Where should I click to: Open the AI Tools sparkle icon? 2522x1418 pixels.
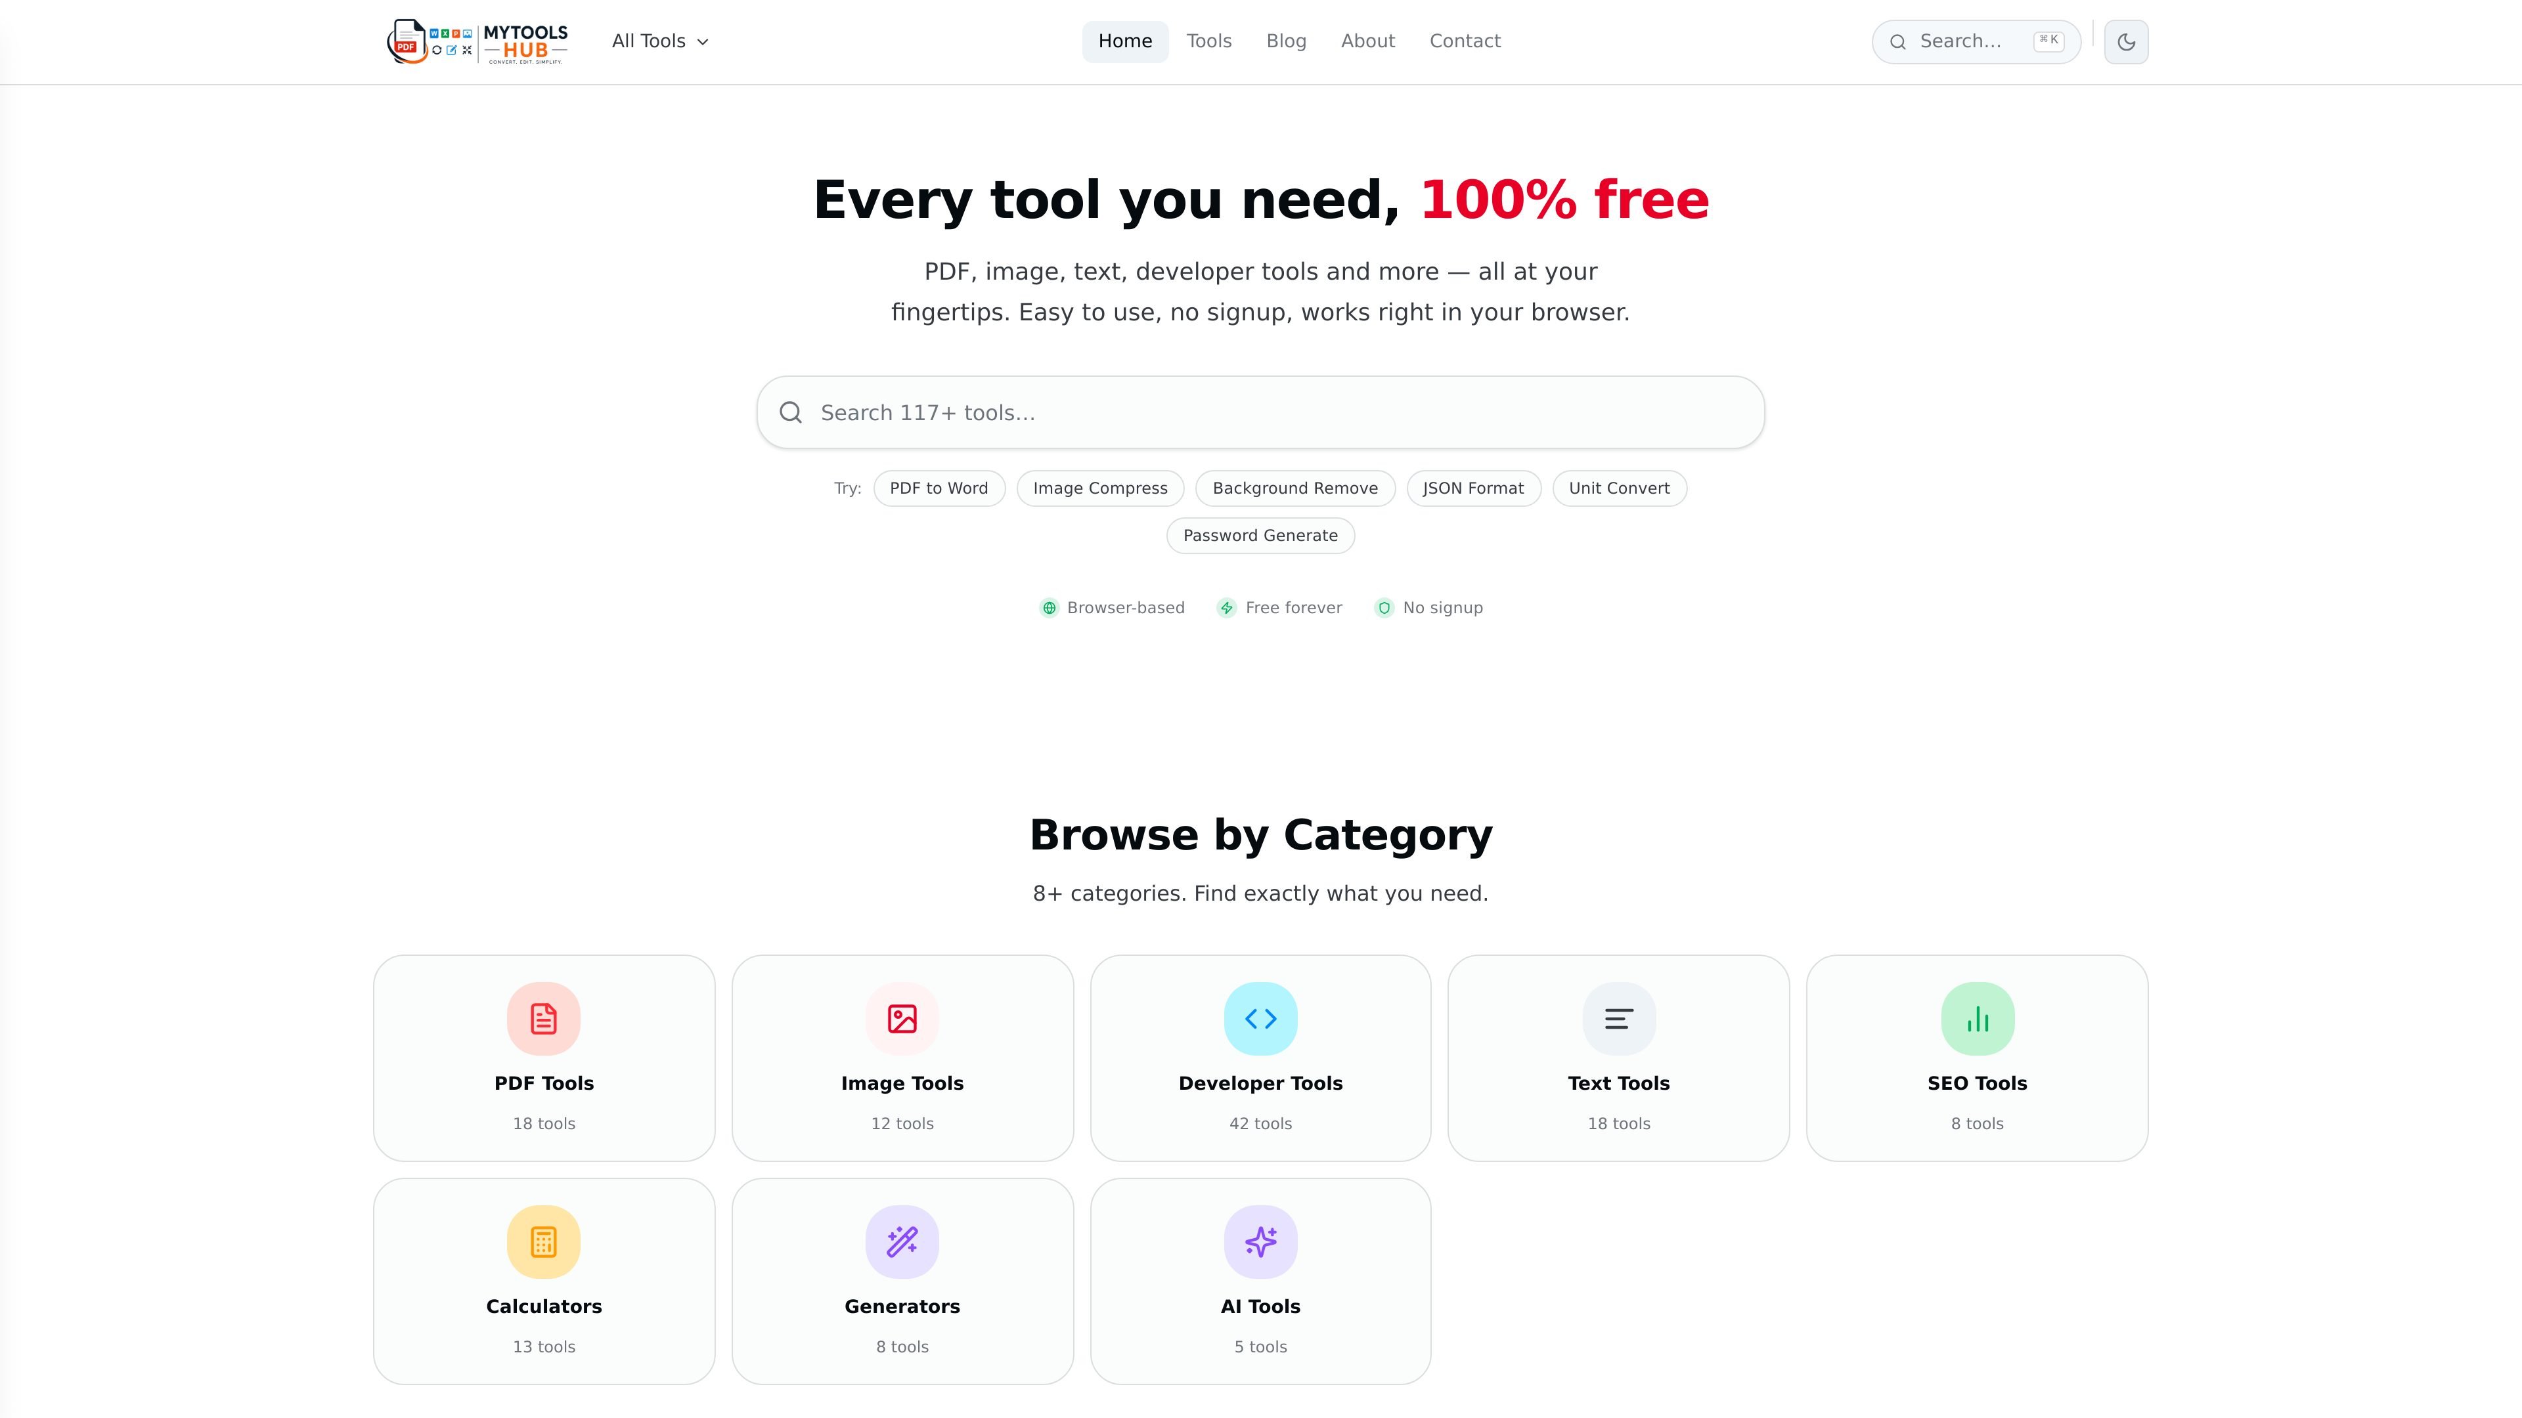(1260, 1242)
